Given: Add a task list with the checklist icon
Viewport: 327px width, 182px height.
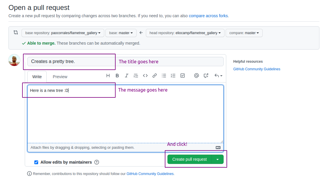Looking at the screenshot, I should coord(183,76).
